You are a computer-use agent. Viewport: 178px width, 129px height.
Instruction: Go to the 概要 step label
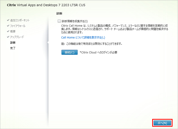point(13,31)
